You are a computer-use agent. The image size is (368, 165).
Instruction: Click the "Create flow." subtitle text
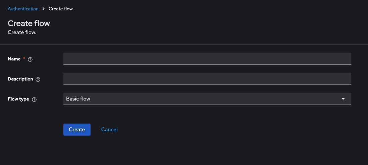point(22,32)
